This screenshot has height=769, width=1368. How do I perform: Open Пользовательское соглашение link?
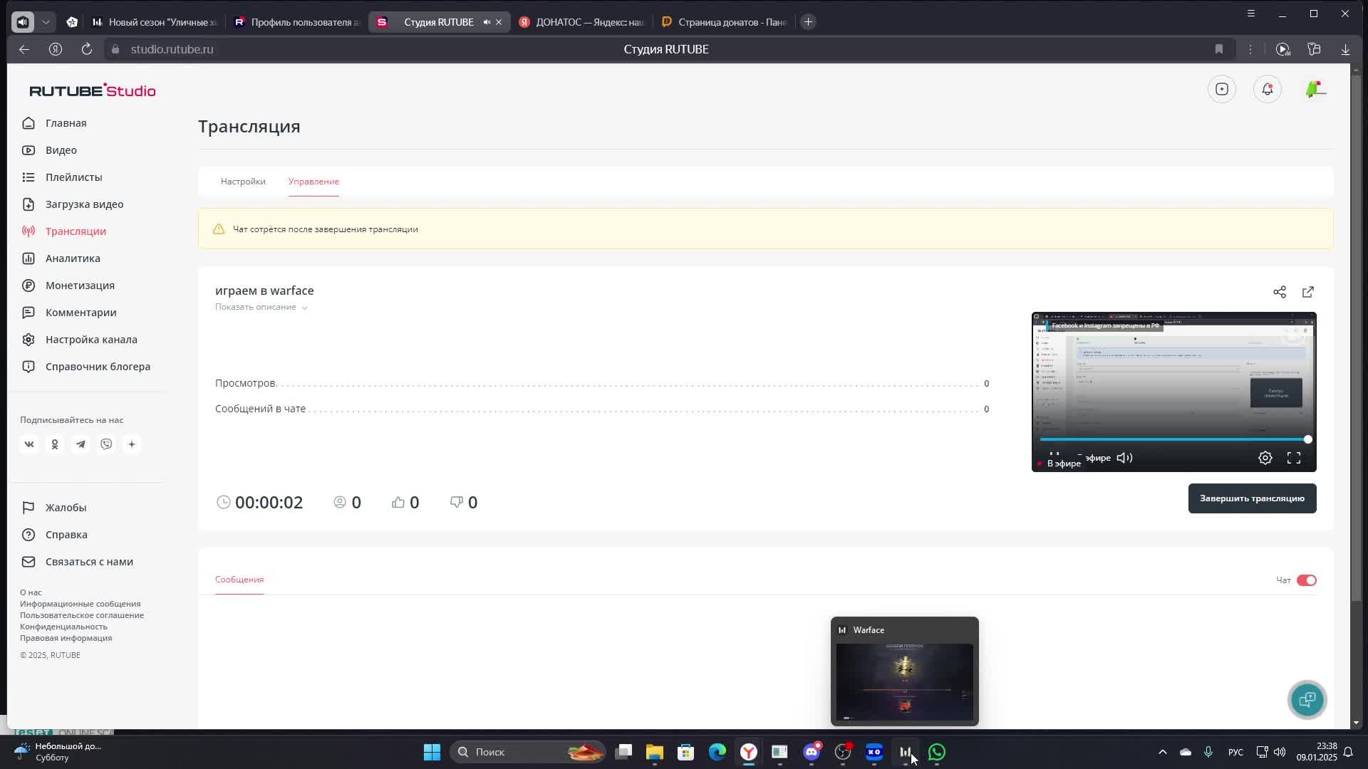coord(82,615)
